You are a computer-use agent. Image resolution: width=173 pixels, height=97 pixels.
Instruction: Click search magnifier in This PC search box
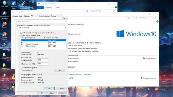point(114,11)
